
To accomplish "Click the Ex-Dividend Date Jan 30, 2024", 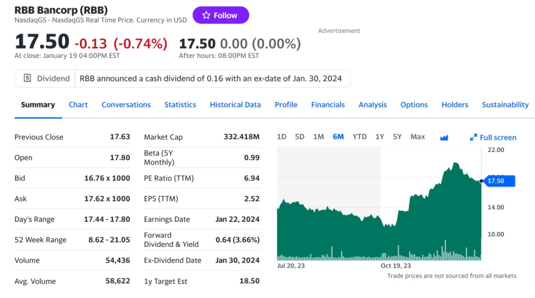I will pos(238,260).
